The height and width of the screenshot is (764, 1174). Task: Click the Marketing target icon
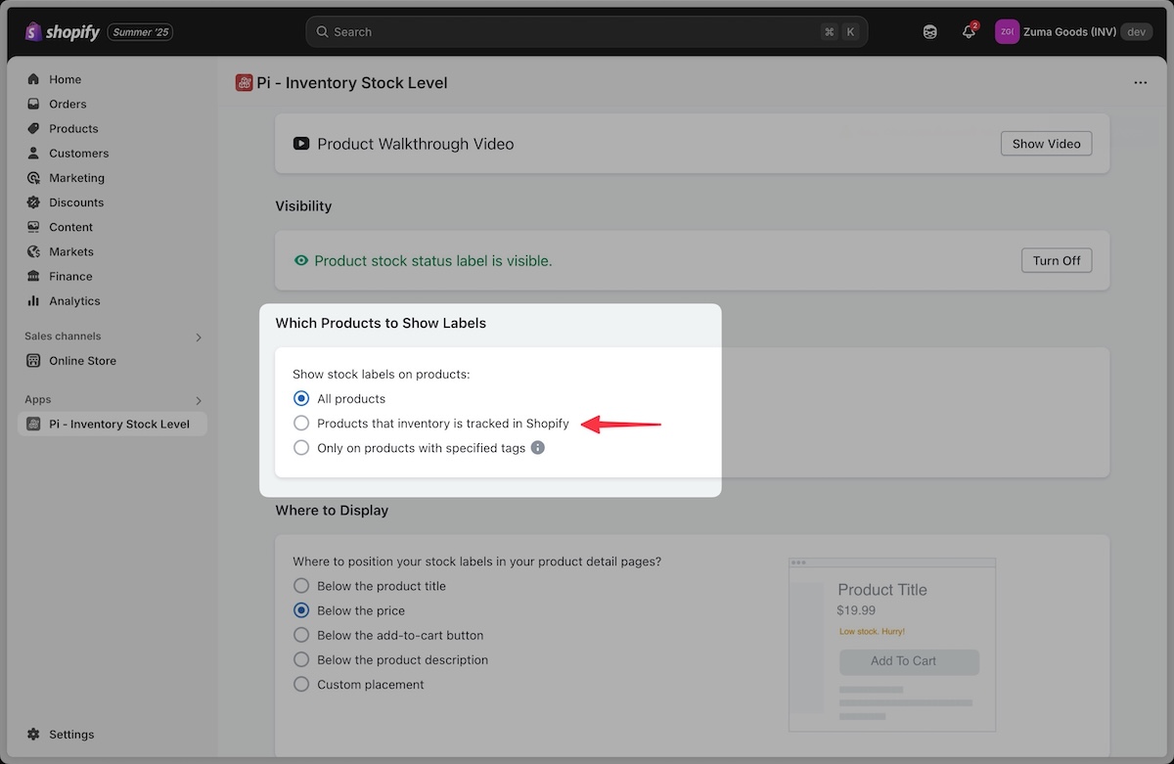click(34, 178)
